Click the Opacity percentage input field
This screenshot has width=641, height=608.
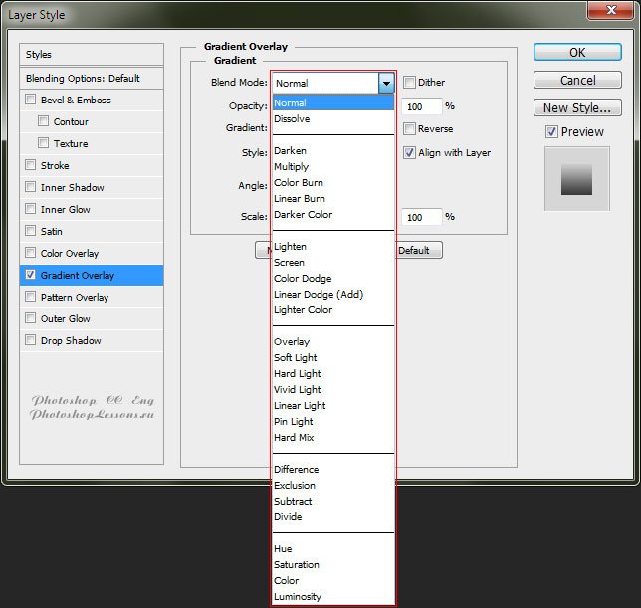tap(422, 106)
